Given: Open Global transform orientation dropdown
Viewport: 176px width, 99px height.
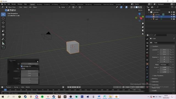Looking at the screenshot, I should pyautogui.click(x=63, y=7).
